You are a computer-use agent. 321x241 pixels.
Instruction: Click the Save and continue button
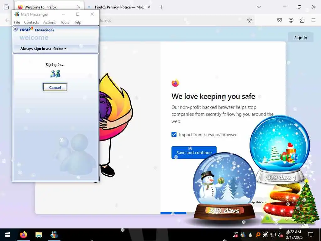pyautogui.click(x=194, y=153)
